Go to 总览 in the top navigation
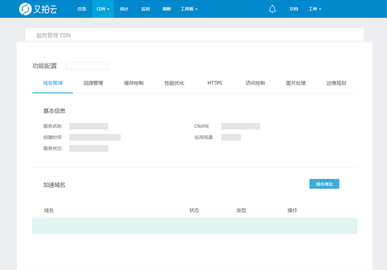The height and width of the screenshot is (270, 387). pyautogui.click(x=82, y=9)
